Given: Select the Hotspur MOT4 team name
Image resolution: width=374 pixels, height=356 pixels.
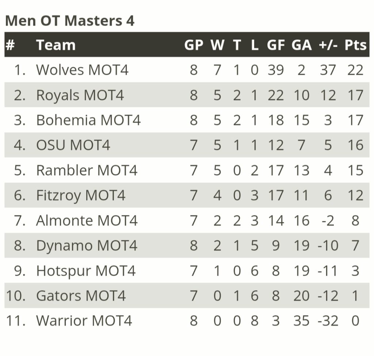Looking at the screenshot, I should point(86,271).
